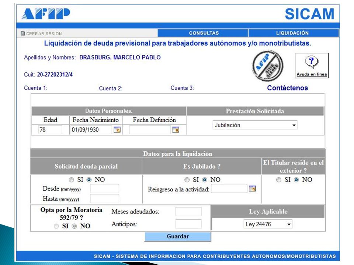Click the SICAM footer system description
The image size is (354, 265).
215,256
